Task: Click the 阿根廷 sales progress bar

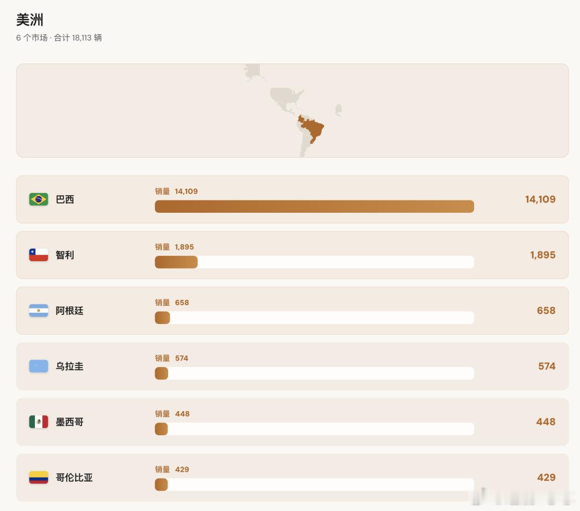Action: pyautogui.click(x=314, y=318)
